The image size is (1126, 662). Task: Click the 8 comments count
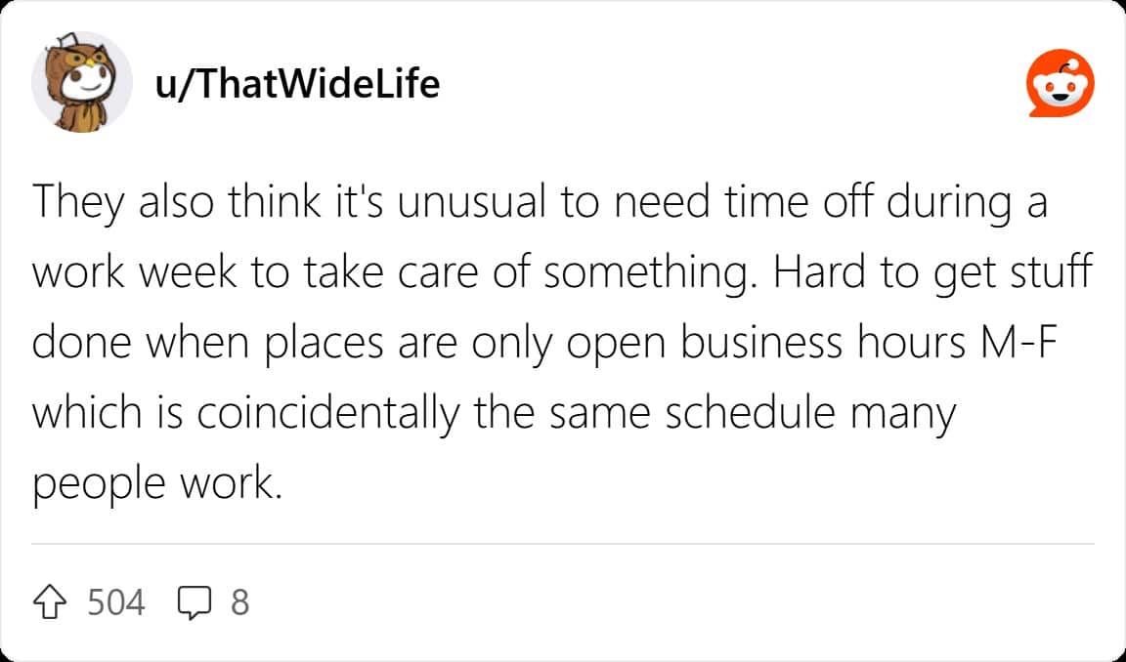point(239,602)
